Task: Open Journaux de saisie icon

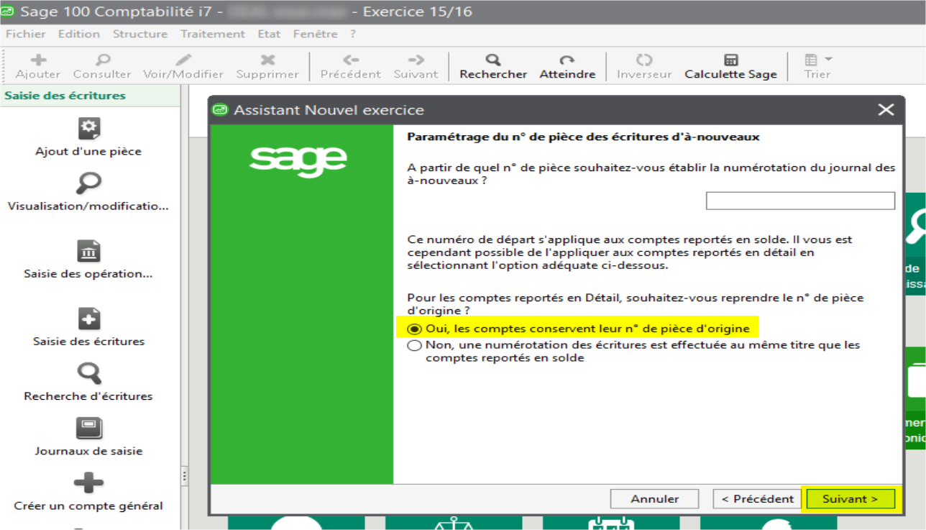Action: point(88,429)
